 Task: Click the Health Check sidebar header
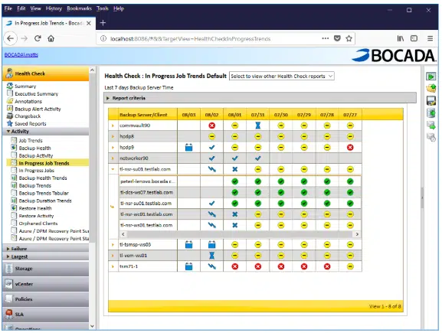tap(46, 73)
